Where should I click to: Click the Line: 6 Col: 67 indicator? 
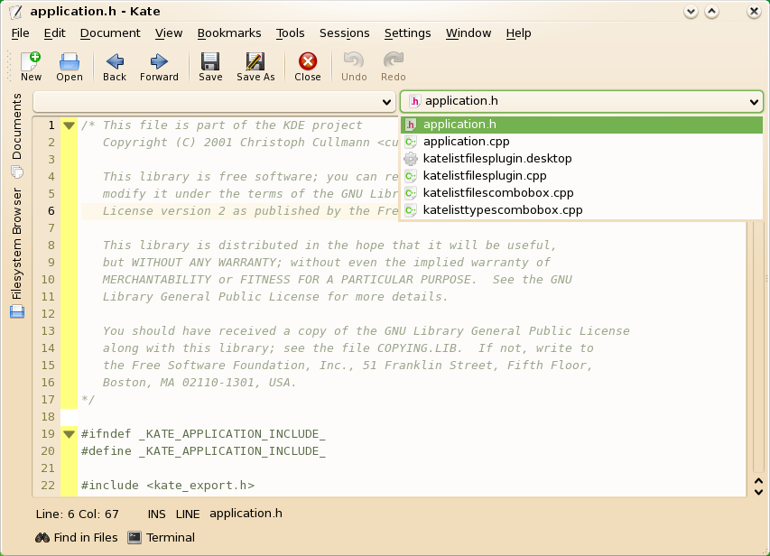click(77, 514)
